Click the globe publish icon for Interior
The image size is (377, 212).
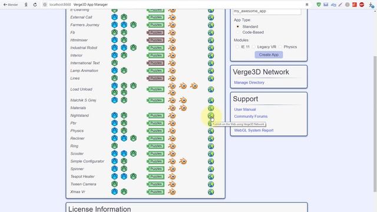[x=211, y=55]
